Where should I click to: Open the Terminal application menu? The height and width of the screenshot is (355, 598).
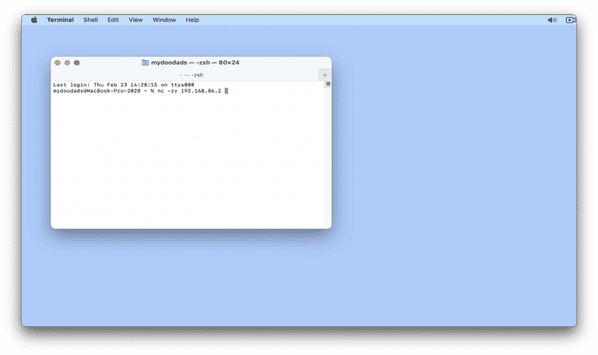click(60, 19)
